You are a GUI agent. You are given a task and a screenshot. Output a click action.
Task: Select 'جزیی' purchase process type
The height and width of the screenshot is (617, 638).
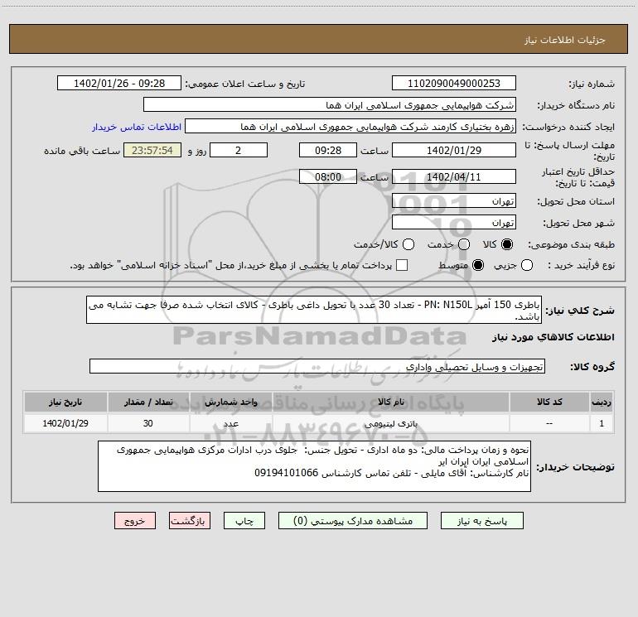coord(529,265)
